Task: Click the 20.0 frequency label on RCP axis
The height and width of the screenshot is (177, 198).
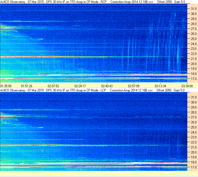Action: pos(194,64)
